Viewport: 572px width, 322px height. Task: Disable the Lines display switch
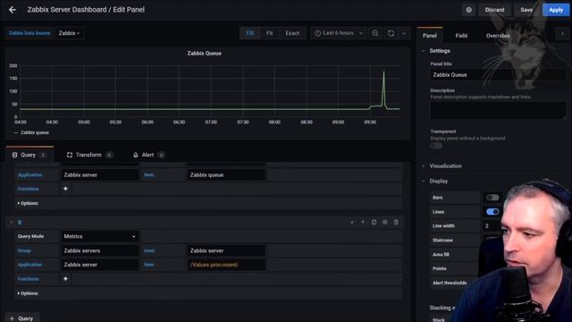point(492,212)
